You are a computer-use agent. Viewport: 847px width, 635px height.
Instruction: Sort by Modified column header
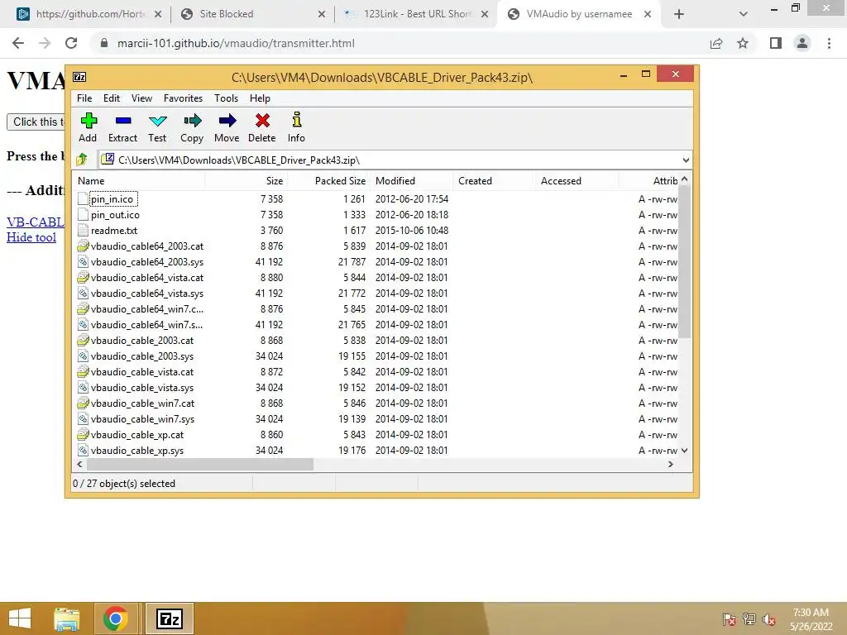coord(411,181)
